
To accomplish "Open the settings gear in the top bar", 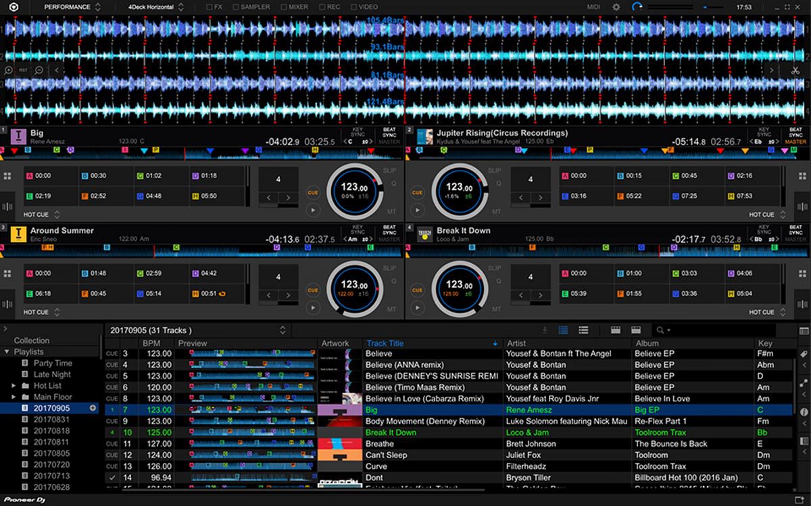I will pos(616,7).
